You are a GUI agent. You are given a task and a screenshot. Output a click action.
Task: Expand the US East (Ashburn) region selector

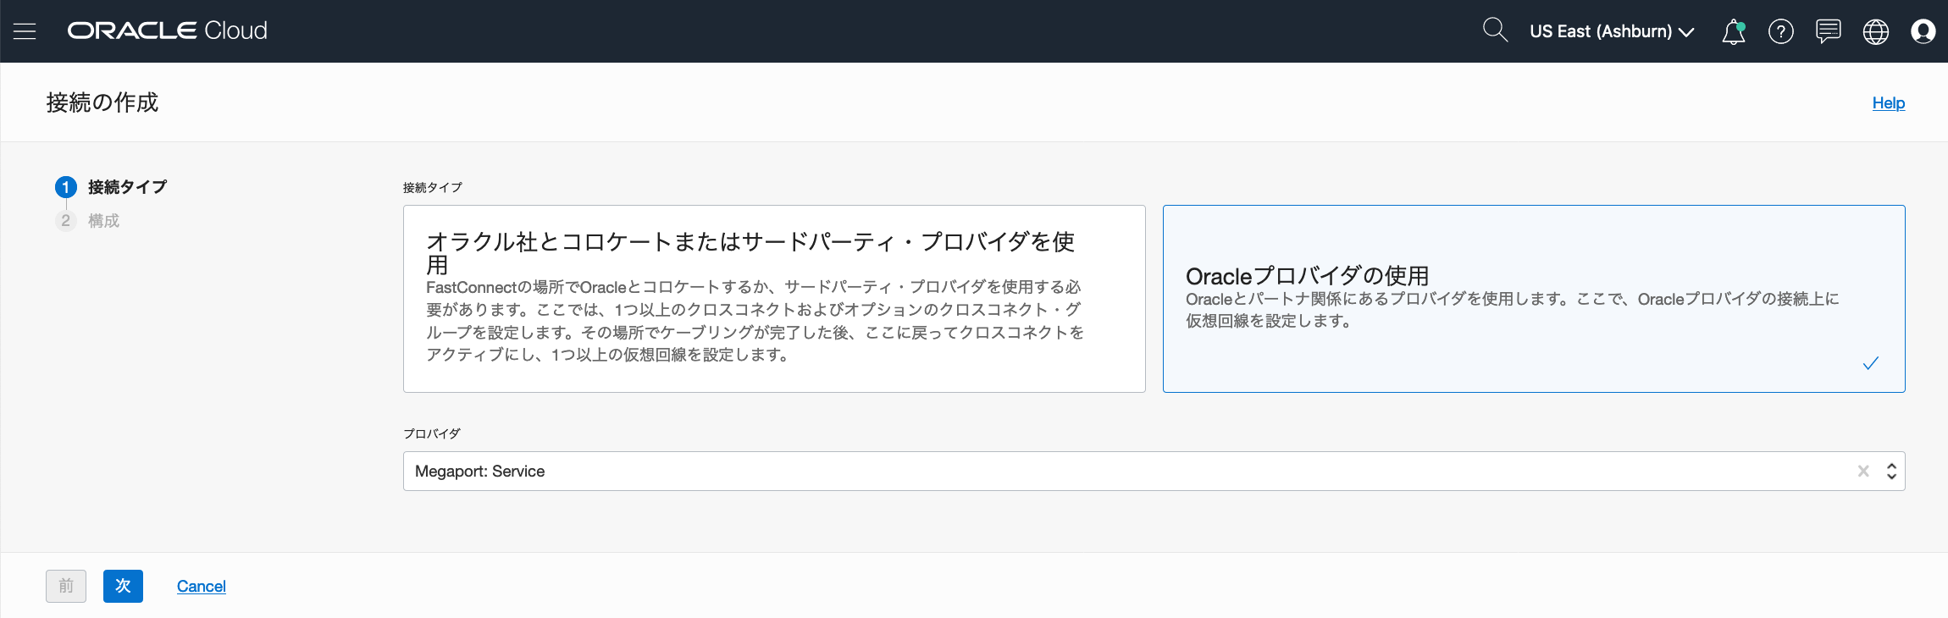[x=1611, y=31]
